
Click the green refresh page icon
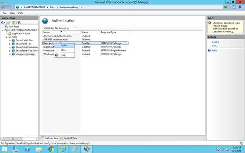point(226,7)
